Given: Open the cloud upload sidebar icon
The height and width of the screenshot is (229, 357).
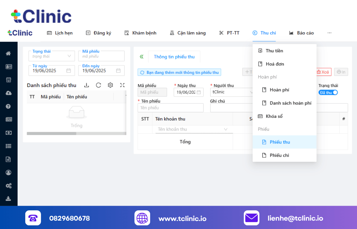Looking at the screenshot, I should [8, 93].
